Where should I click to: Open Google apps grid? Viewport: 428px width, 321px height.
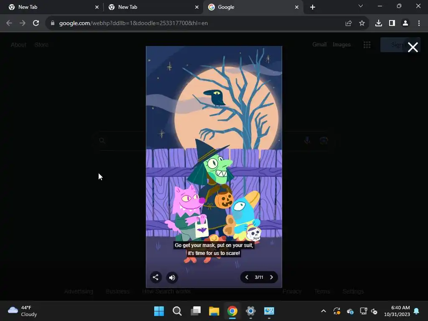click(367, 45)
